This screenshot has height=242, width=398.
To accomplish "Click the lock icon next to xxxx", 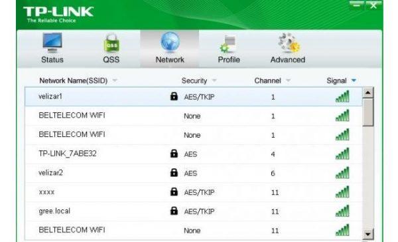I will click(174, 191).
